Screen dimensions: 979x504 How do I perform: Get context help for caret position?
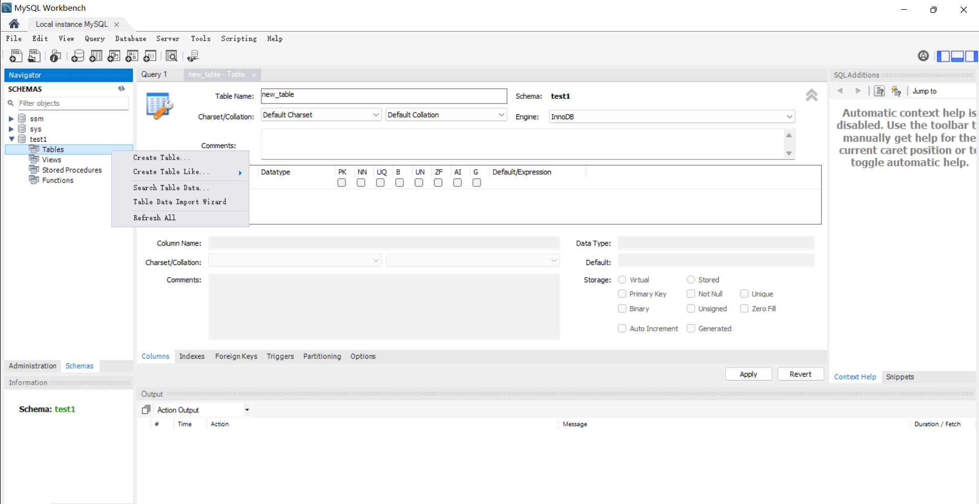pos(880,91)
